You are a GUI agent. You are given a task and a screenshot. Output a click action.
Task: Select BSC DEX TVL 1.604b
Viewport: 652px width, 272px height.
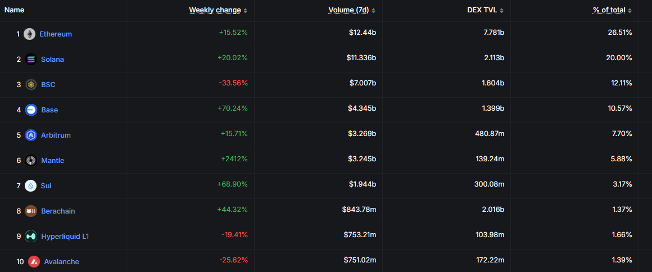click(493, 83)
